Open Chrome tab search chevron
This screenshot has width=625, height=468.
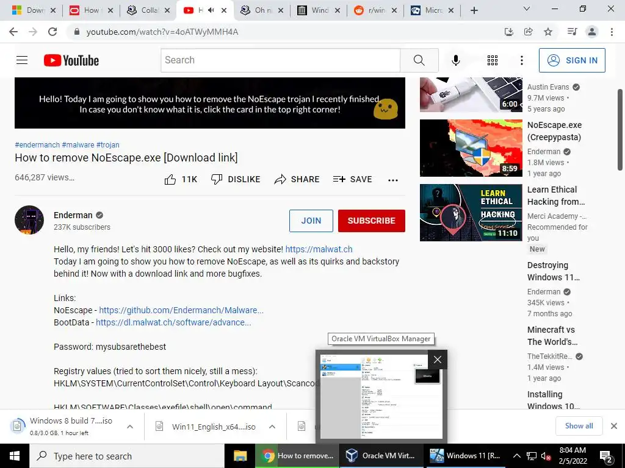click(x=527, y=9)
